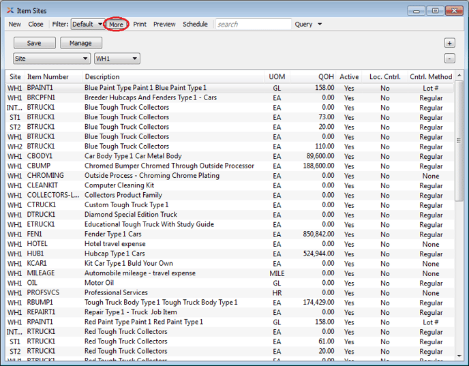The image size is (469, 366).
Task: Sort by the Item Number column header
Action: pyautogui.click(x=48, y=77)
